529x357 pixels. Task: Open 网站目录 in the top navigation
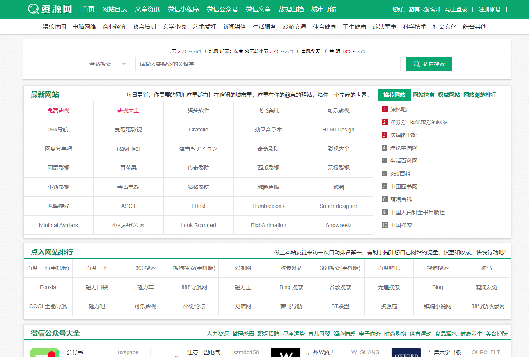[x=115, y=9]
